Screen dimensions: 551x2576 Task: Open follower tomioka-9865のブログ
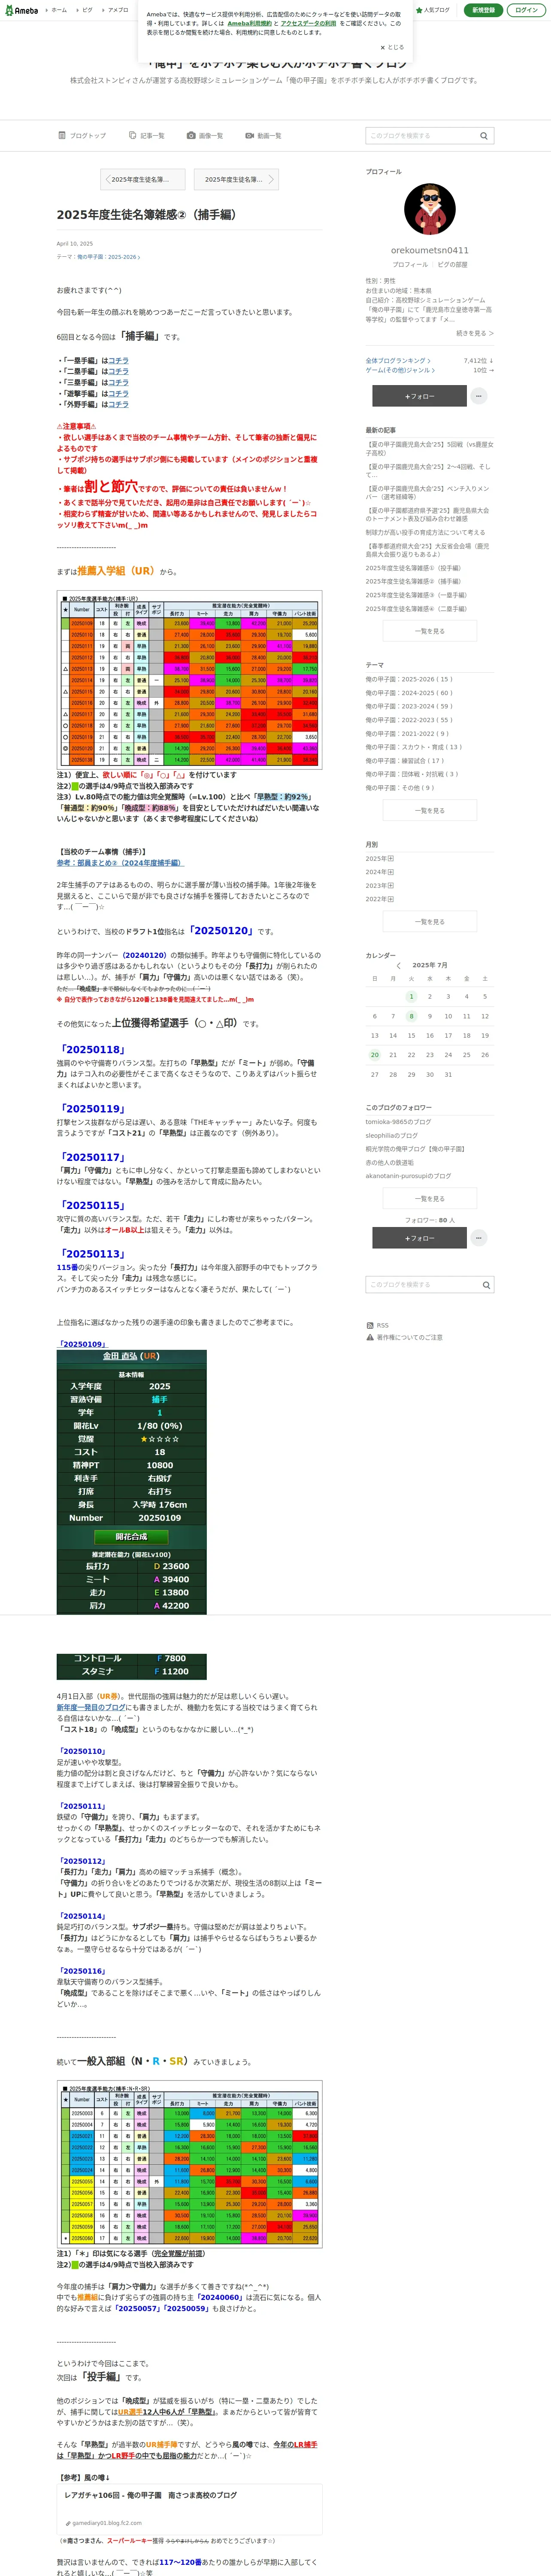398,1122
